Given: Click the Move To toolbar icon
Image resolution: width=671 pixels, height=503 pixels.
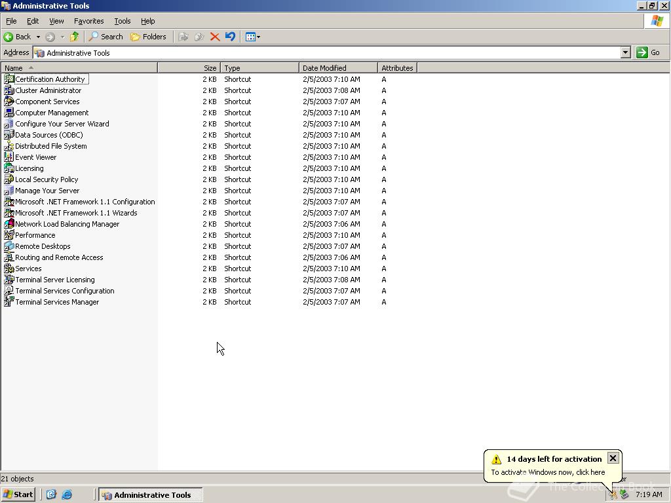Looking at the screenshot, I should pyautogui.click(x=183, y=37).
